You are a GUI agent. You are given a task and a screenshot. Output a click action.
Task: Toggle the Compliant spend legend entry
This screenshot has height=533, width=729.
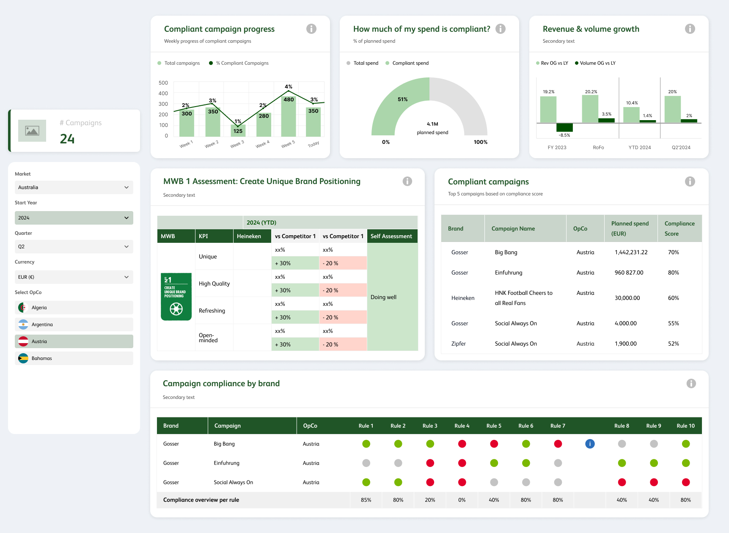pos(407,63)
